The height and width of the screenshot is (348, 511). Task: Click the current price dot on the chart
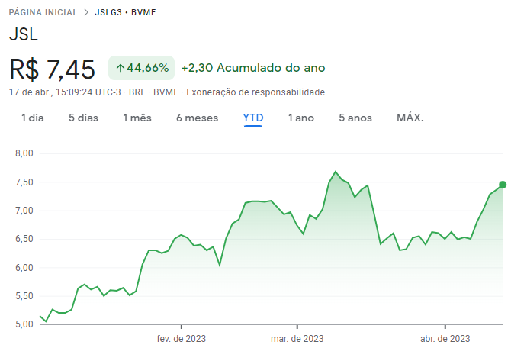(x=503, y=185)
